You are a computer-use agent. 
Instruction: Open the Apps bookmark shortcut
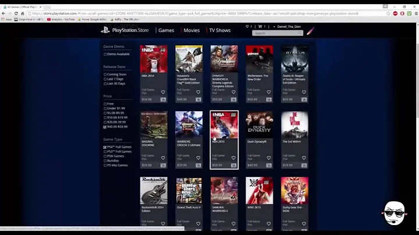6,19
